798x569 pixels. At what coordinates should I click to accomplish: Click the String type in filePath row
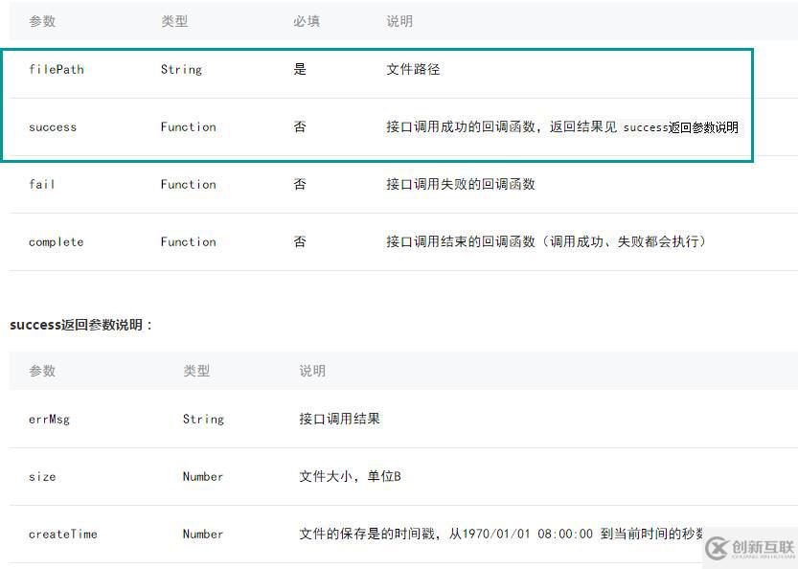[x=181, y=69]
